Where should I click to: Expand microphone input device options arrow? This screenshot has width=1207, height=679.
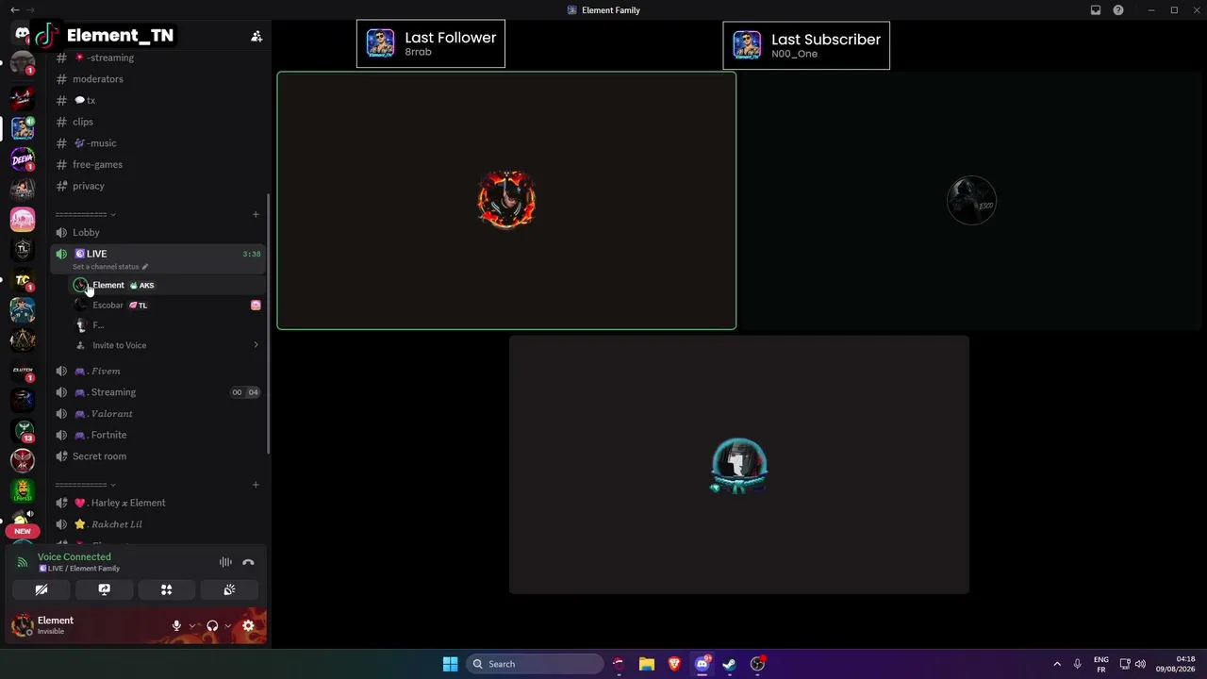192,625
